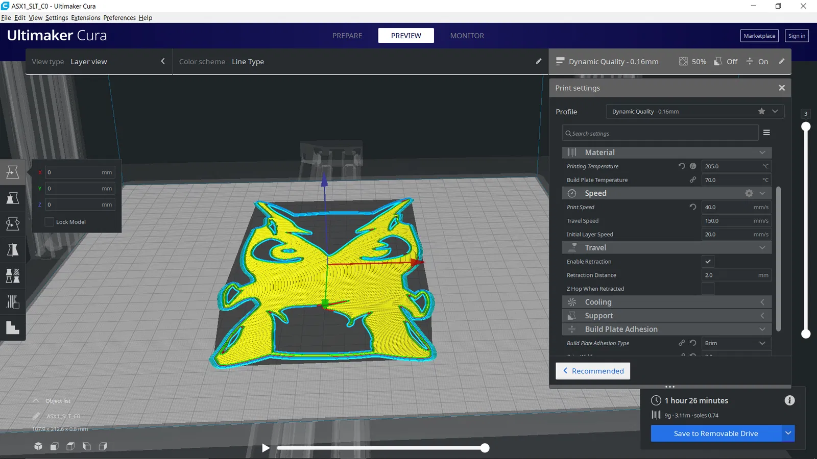
Task: Toggle the Enable Retraction checkbox
Action: pyautogui.click(x=708, y=261)
